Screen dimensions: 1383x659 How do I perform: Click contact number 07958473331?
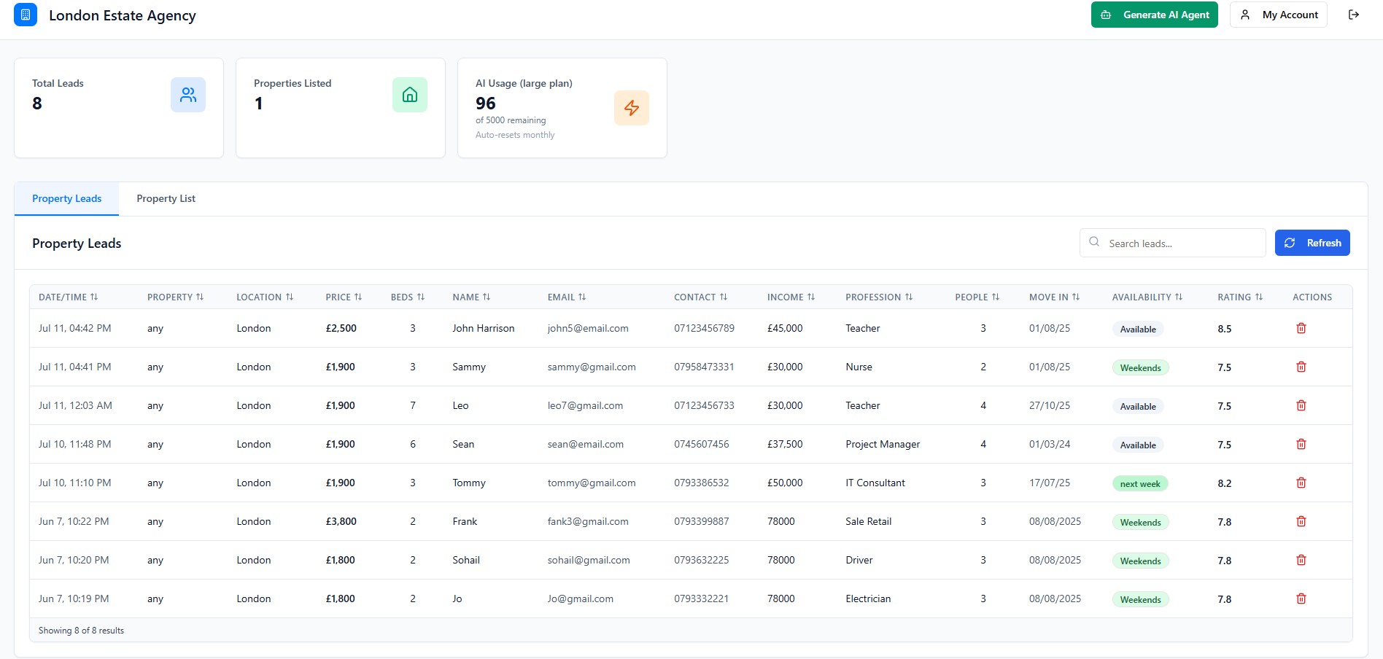tap(704, 367)
